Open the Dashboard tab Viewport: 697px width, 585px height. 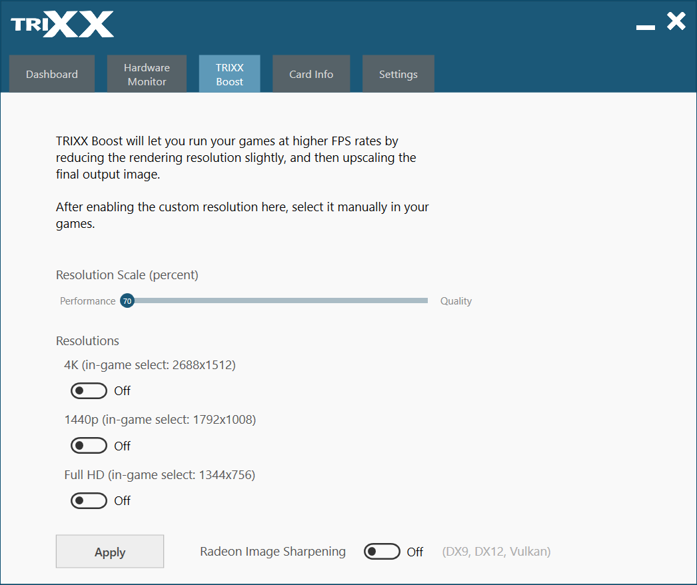coord(51,74)
